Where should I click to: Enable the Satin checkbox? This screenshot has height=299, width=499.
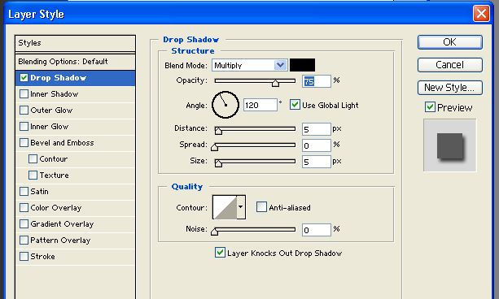(x=24, y=191)
